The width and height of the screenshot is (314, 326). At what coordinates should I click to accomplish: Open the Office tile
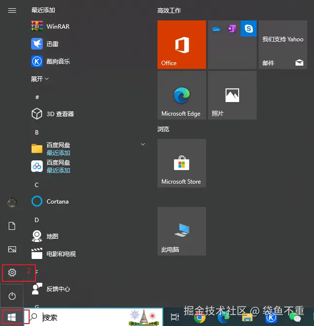(182, 45)
